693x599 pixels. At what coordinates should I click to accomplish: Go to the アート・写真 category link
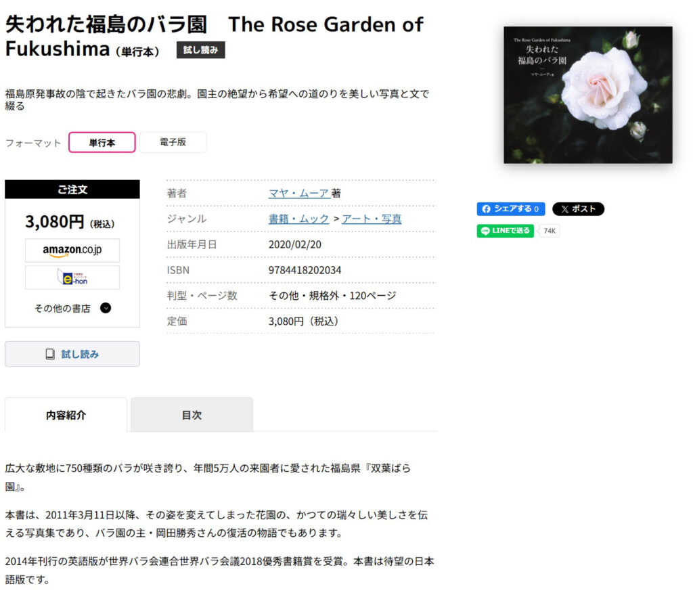pos(372,219)
